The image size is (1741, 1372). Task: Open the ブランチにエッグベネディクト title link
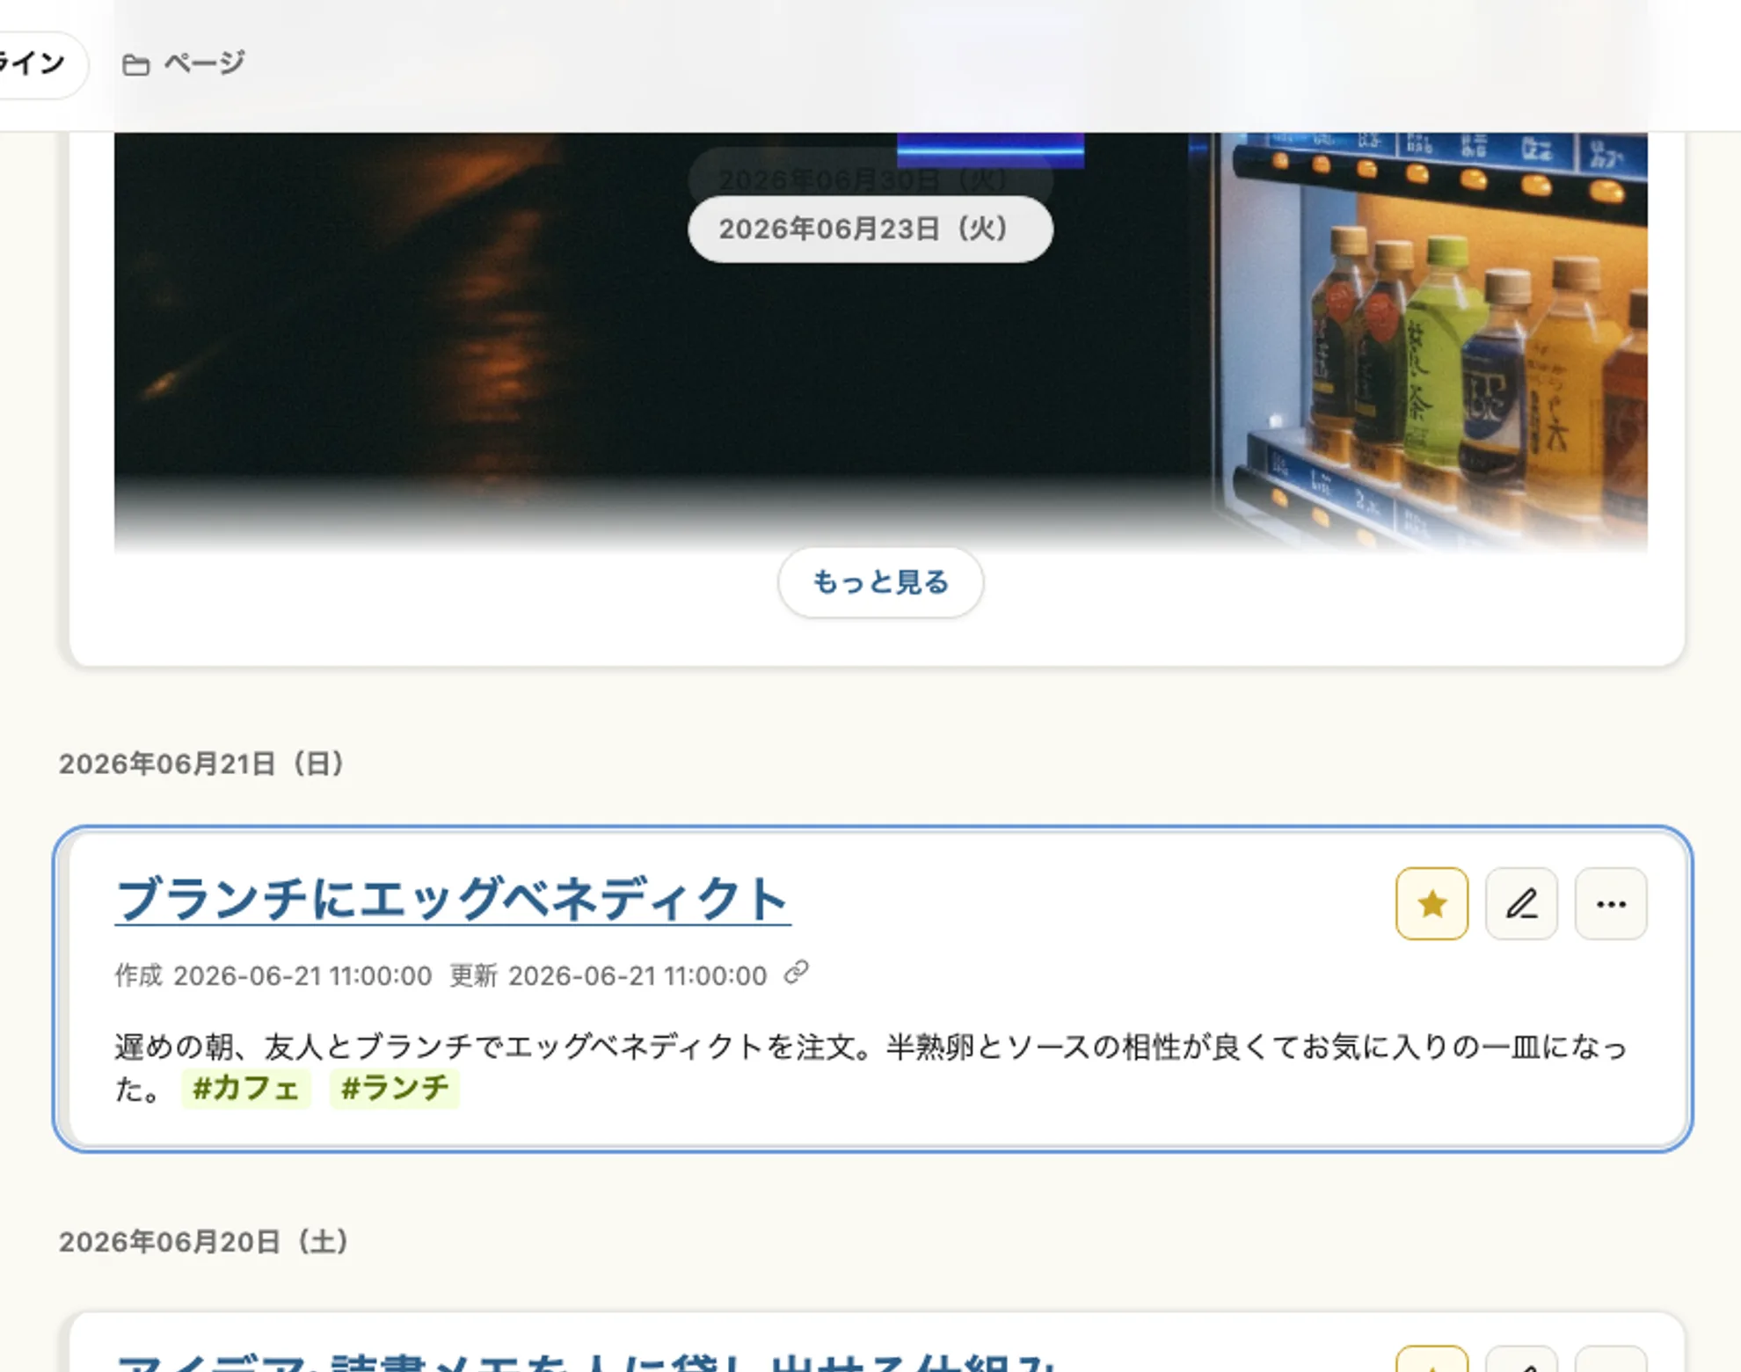pos(453,899)
